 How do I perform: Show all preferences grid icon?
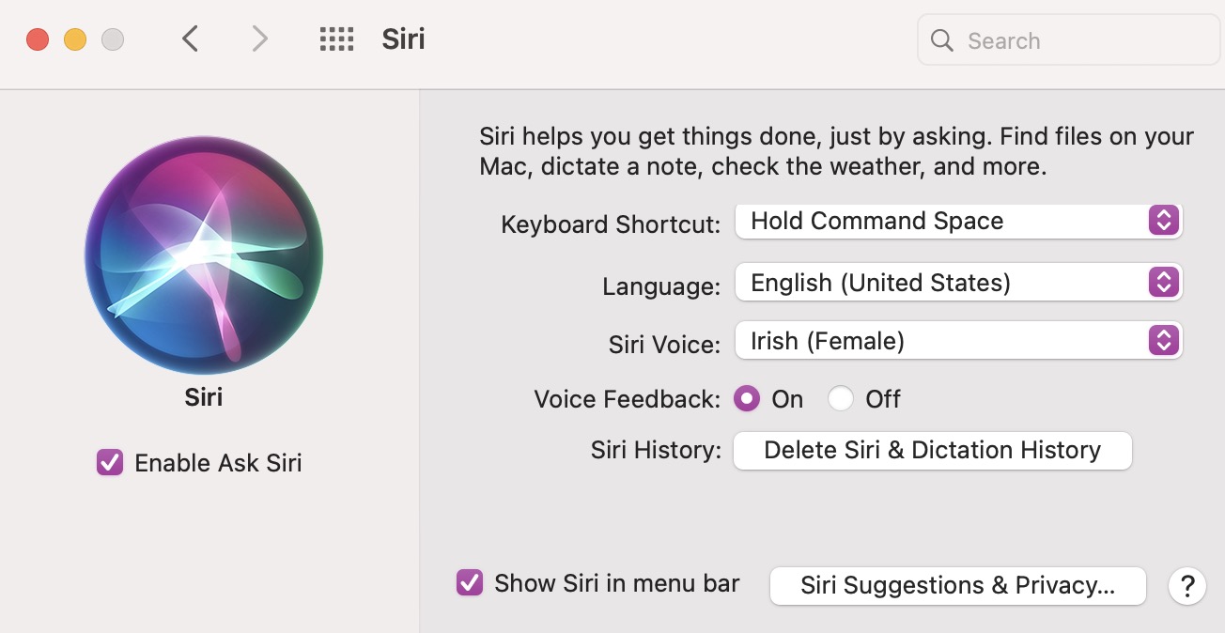coord(336,39)
